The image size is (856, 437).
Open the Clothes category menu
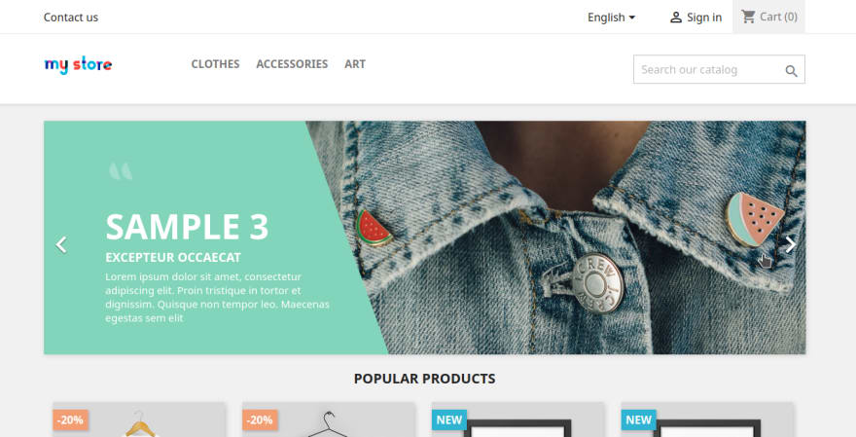pyautogui.click(x=215, y=64)
